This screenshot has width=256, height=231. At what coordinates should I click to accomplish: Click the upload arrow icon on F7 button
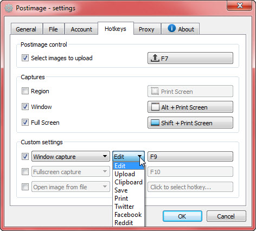click(155, 58)
